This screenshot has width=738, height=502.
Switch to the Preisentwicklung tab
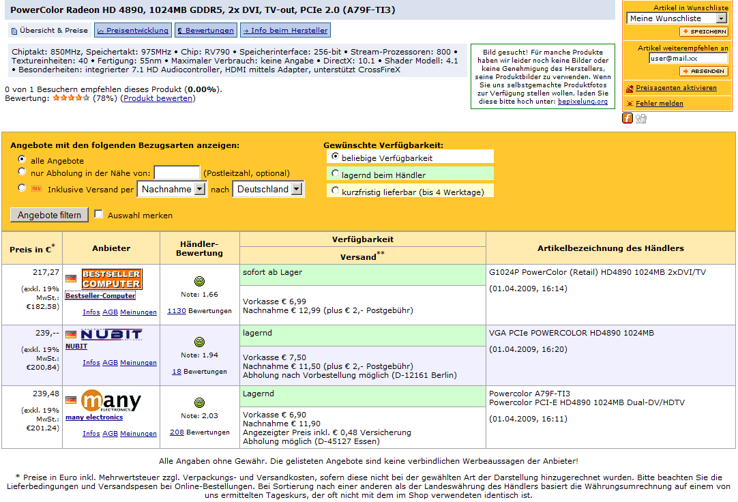133,30
